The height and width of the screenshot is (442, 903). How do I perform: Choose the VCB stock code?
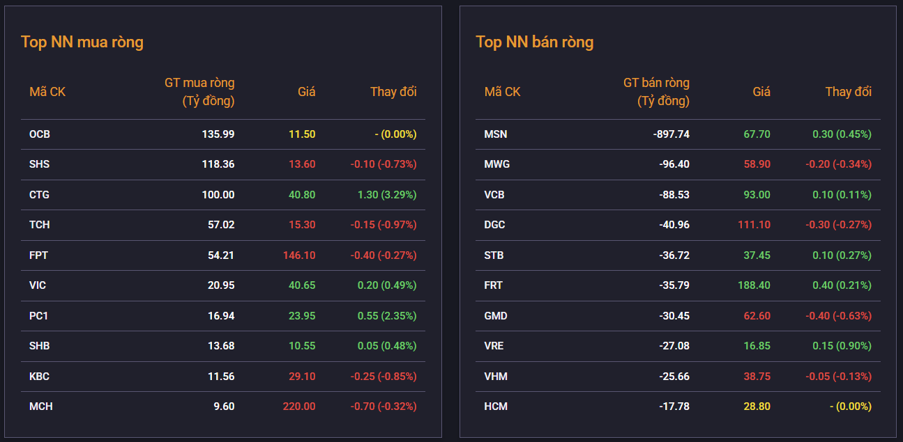(495, 195)
